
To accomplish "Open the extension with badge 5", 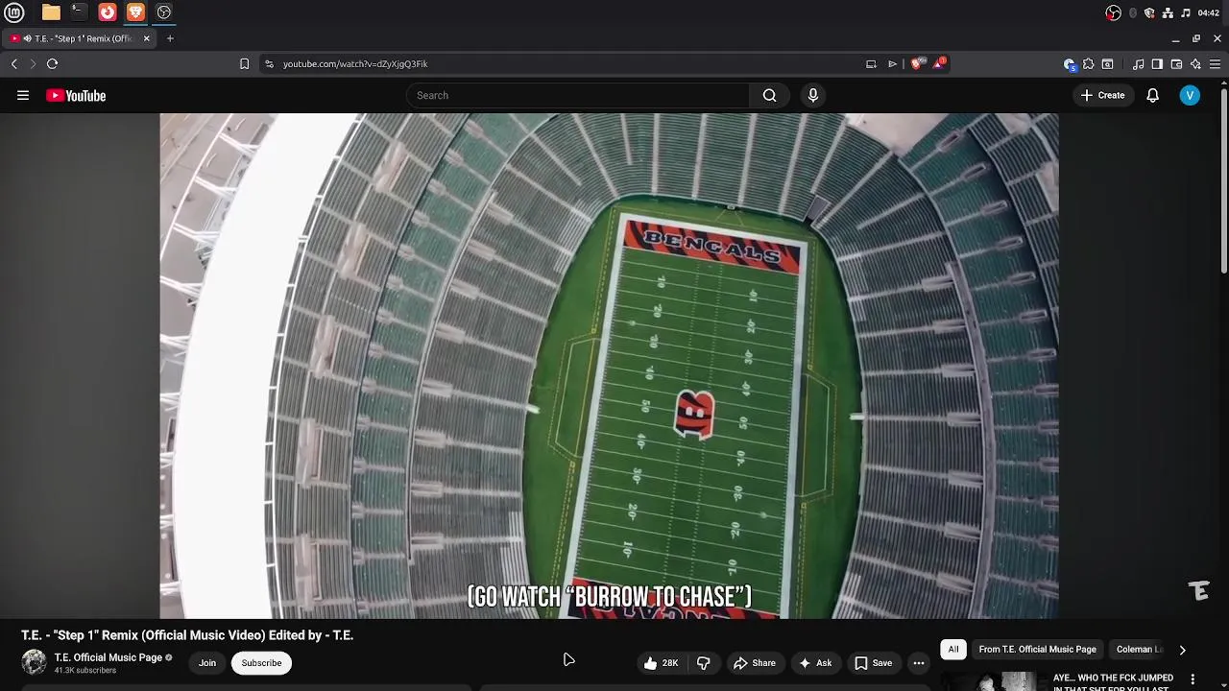I will [1070, 64].
